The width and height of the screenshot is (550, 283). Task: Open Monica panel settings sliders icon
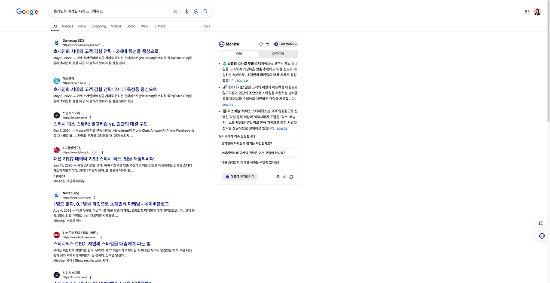(x=267, y=44)
